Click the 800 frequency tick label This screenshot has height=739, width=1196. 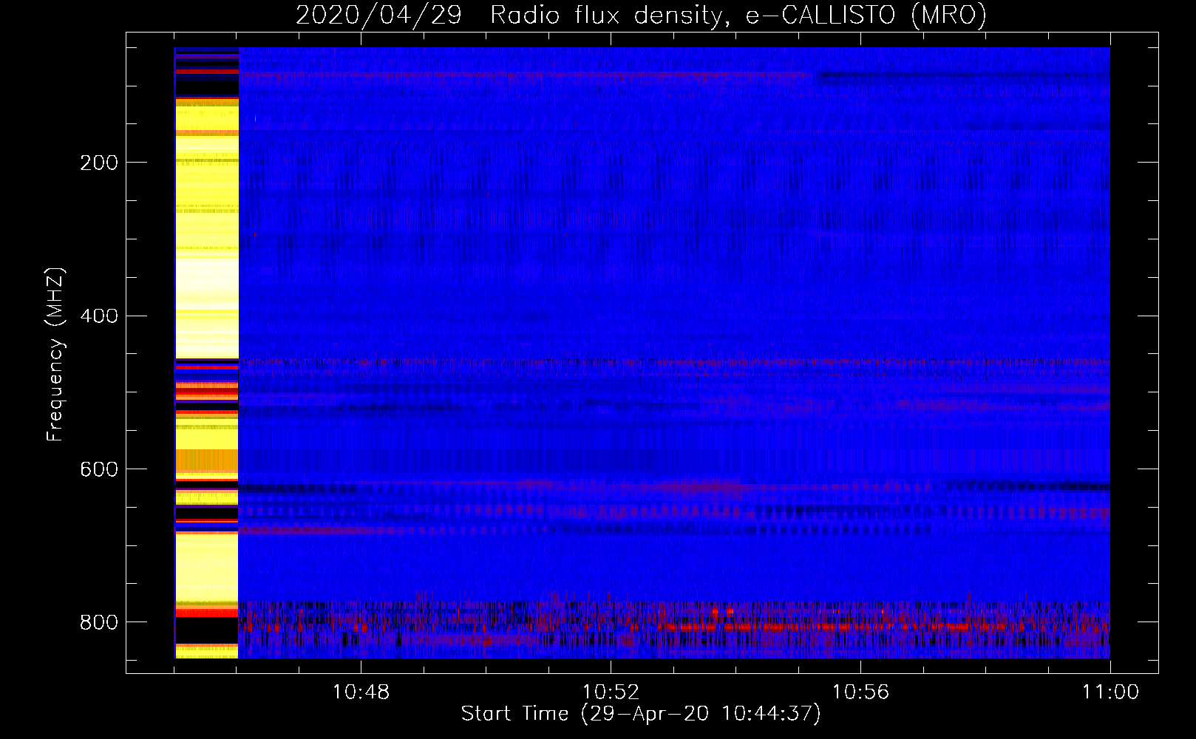(x=99, y=623)
